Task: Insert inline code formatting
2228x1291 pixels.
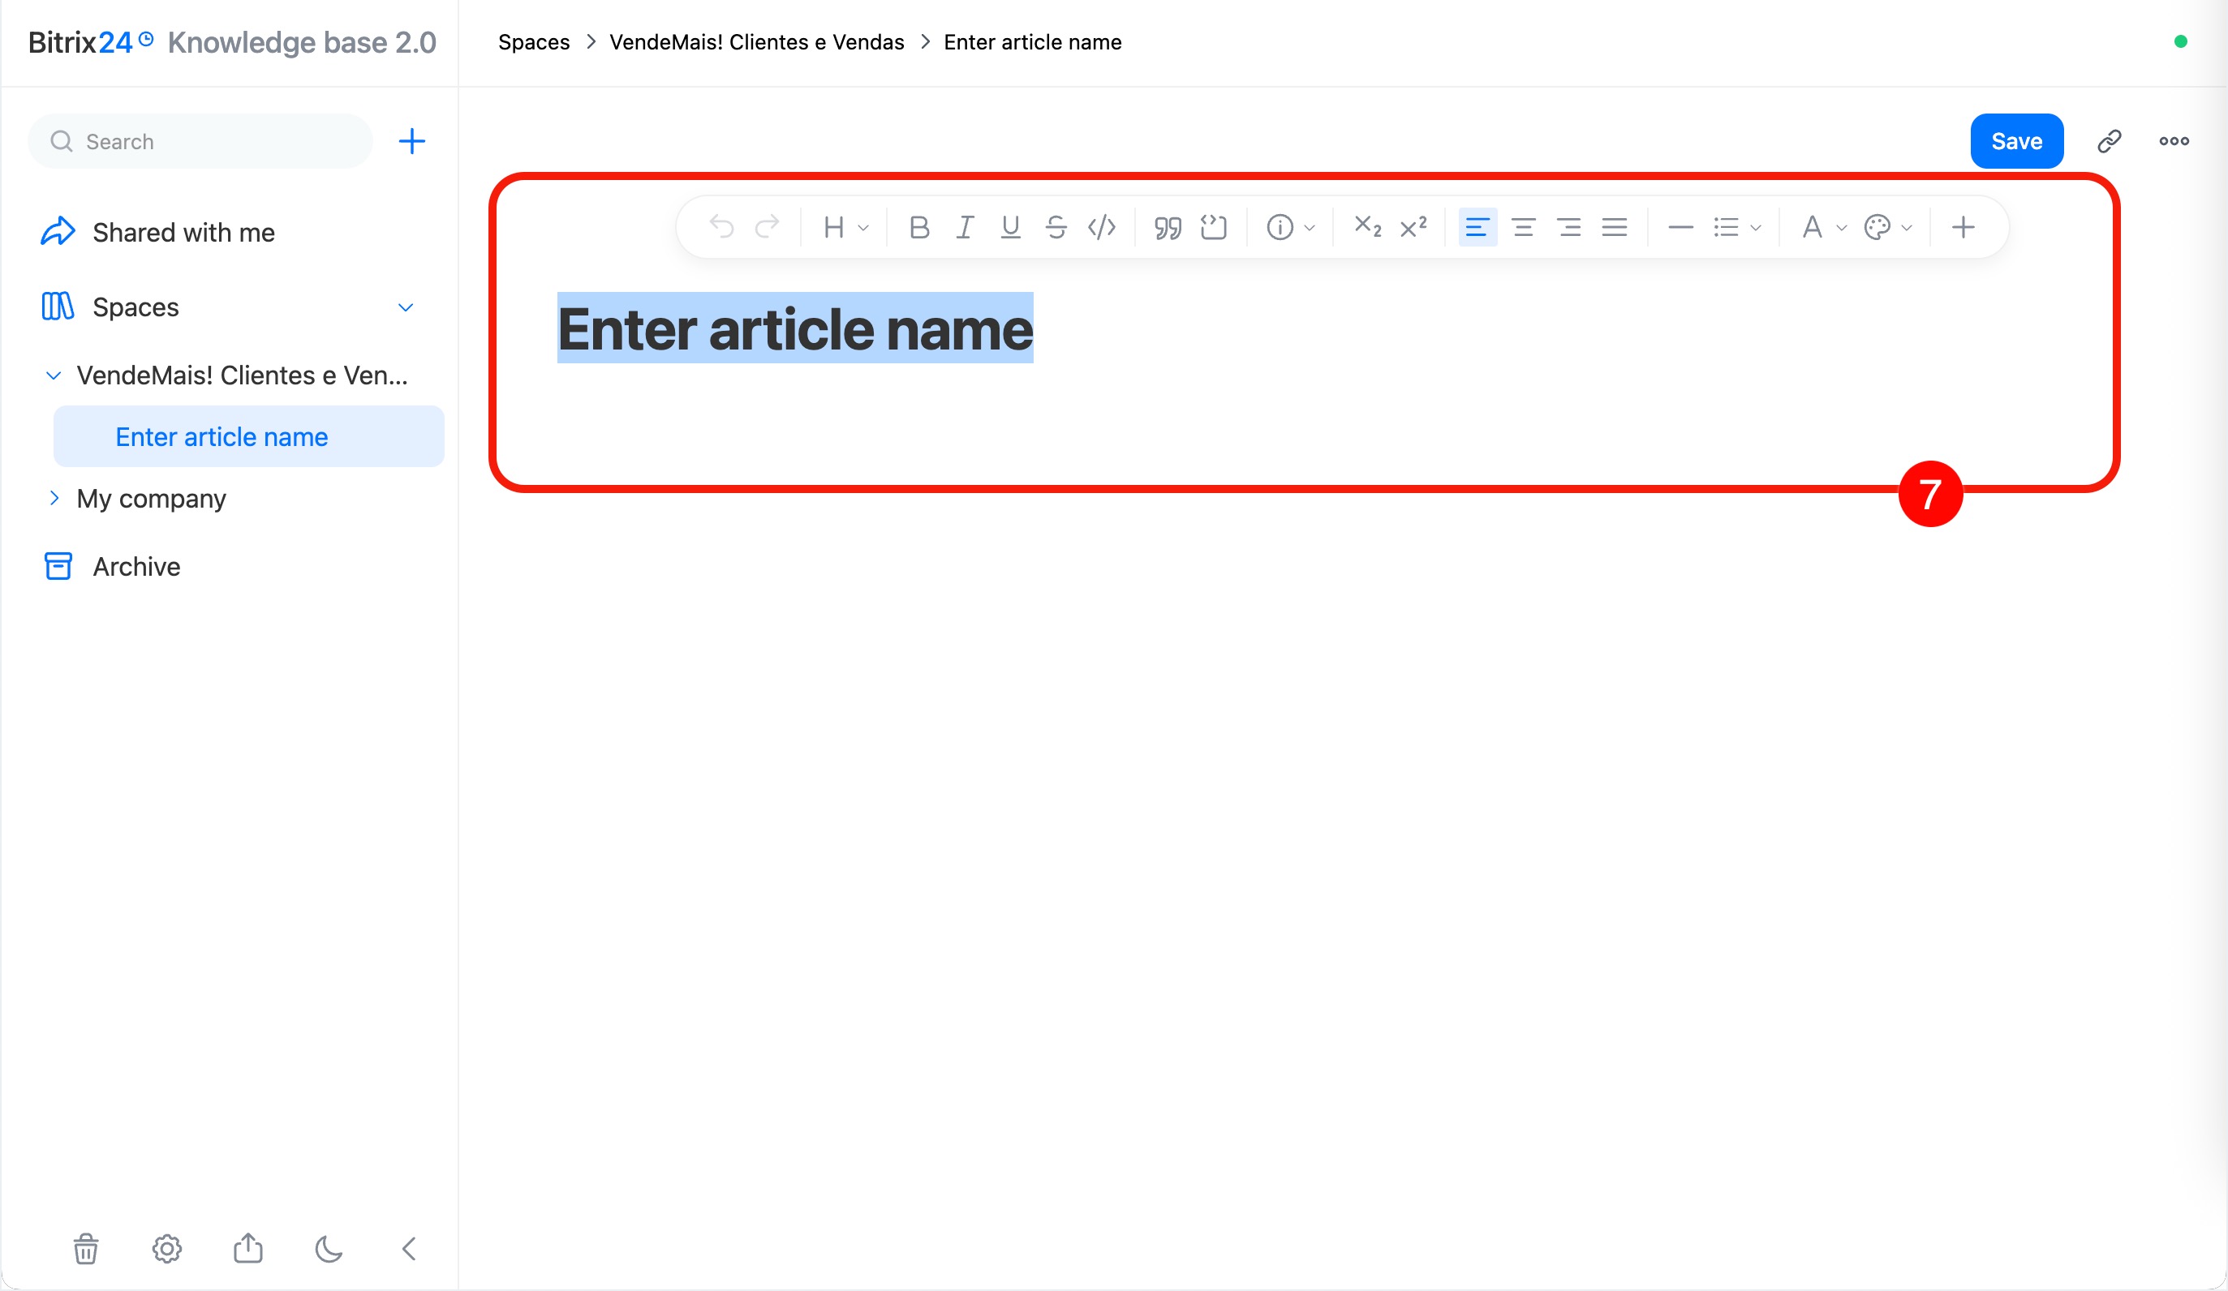Action: (1102, 228)
